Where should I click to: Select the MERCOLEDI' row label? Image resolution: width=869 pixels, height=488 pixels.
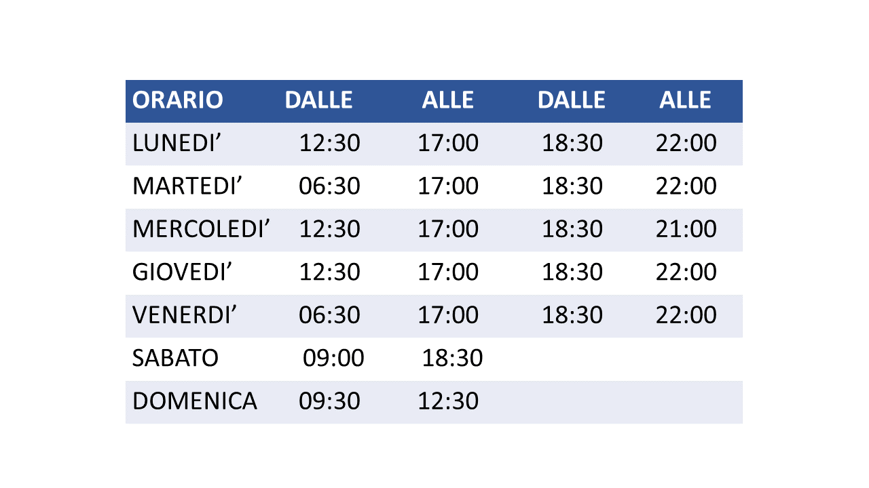[x=202, y=229]
